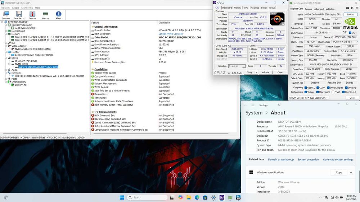Toggle the Vulkan checkbox in GPU-Z

(x=306, y=92)
